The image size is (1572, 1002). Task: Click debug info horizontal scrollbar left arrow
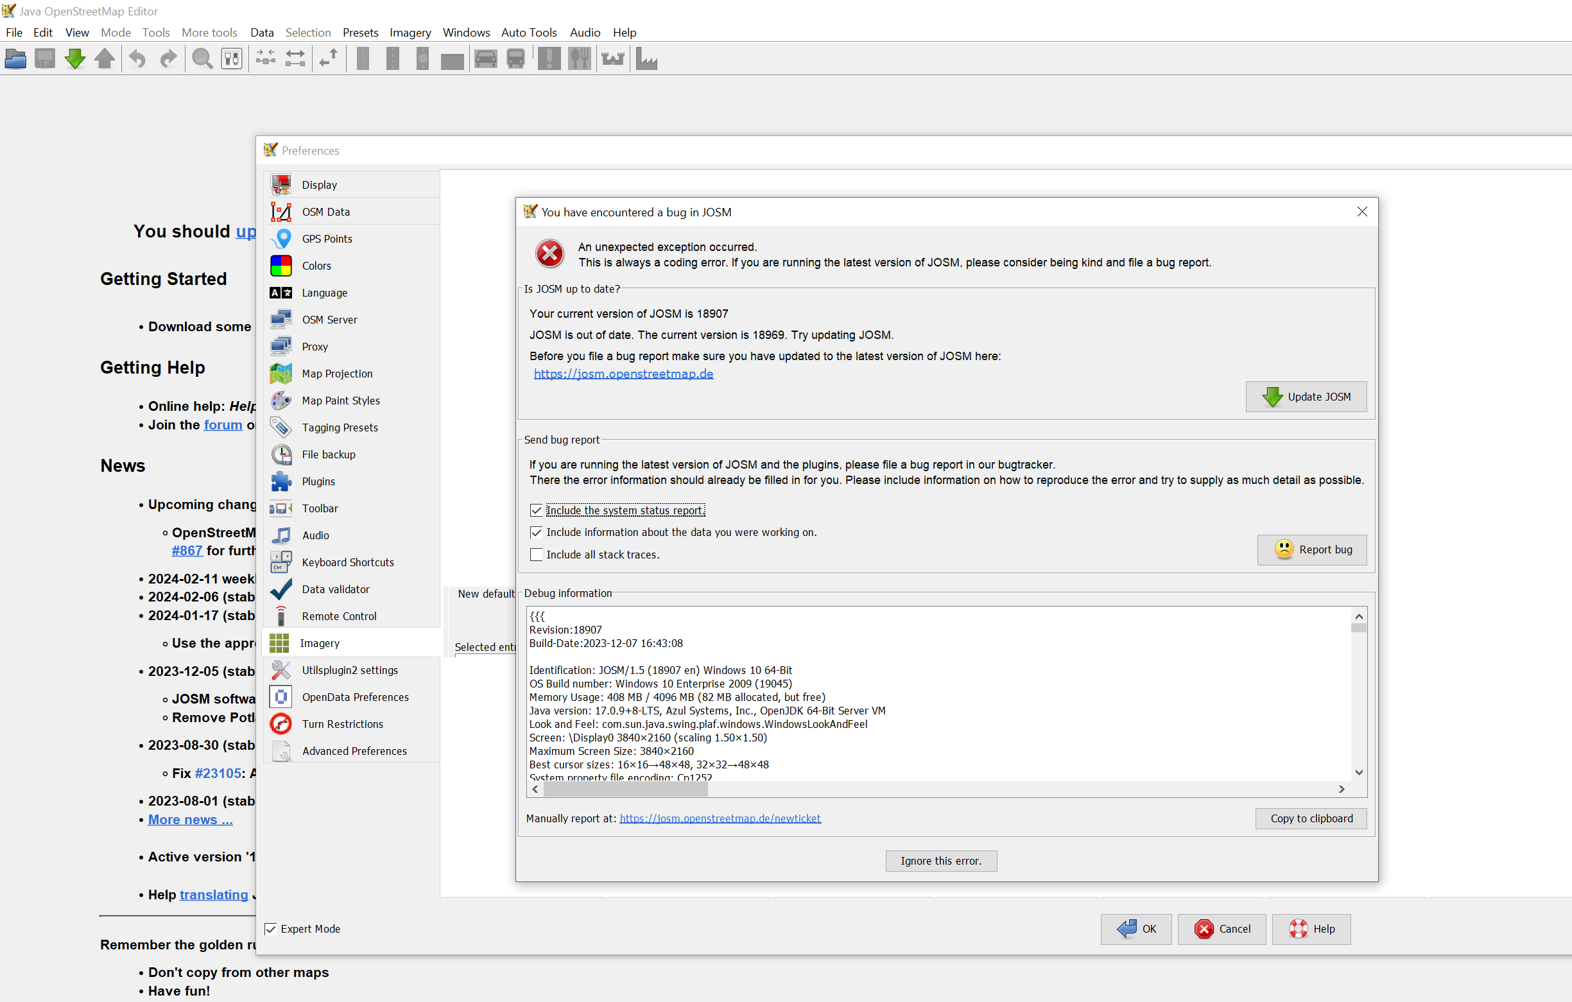click(536, 789)
